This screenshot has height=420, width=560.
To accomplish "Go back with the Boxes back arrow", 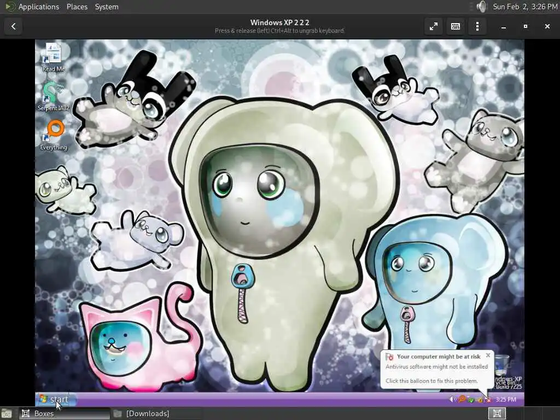I will point(13,26).
